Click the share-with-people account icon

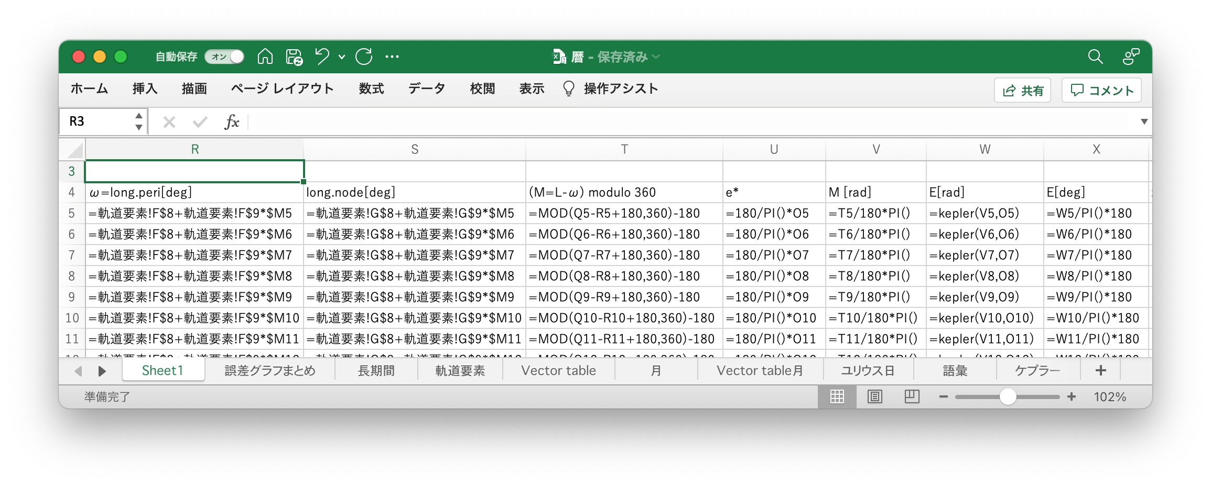point(1131,57)
